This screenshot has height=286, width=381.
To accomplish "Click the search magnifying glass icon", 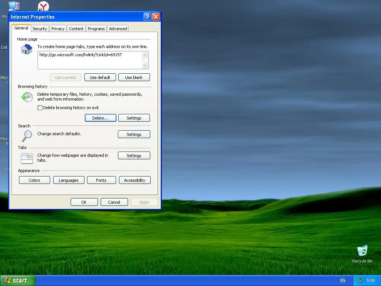I will pos(27,136).
